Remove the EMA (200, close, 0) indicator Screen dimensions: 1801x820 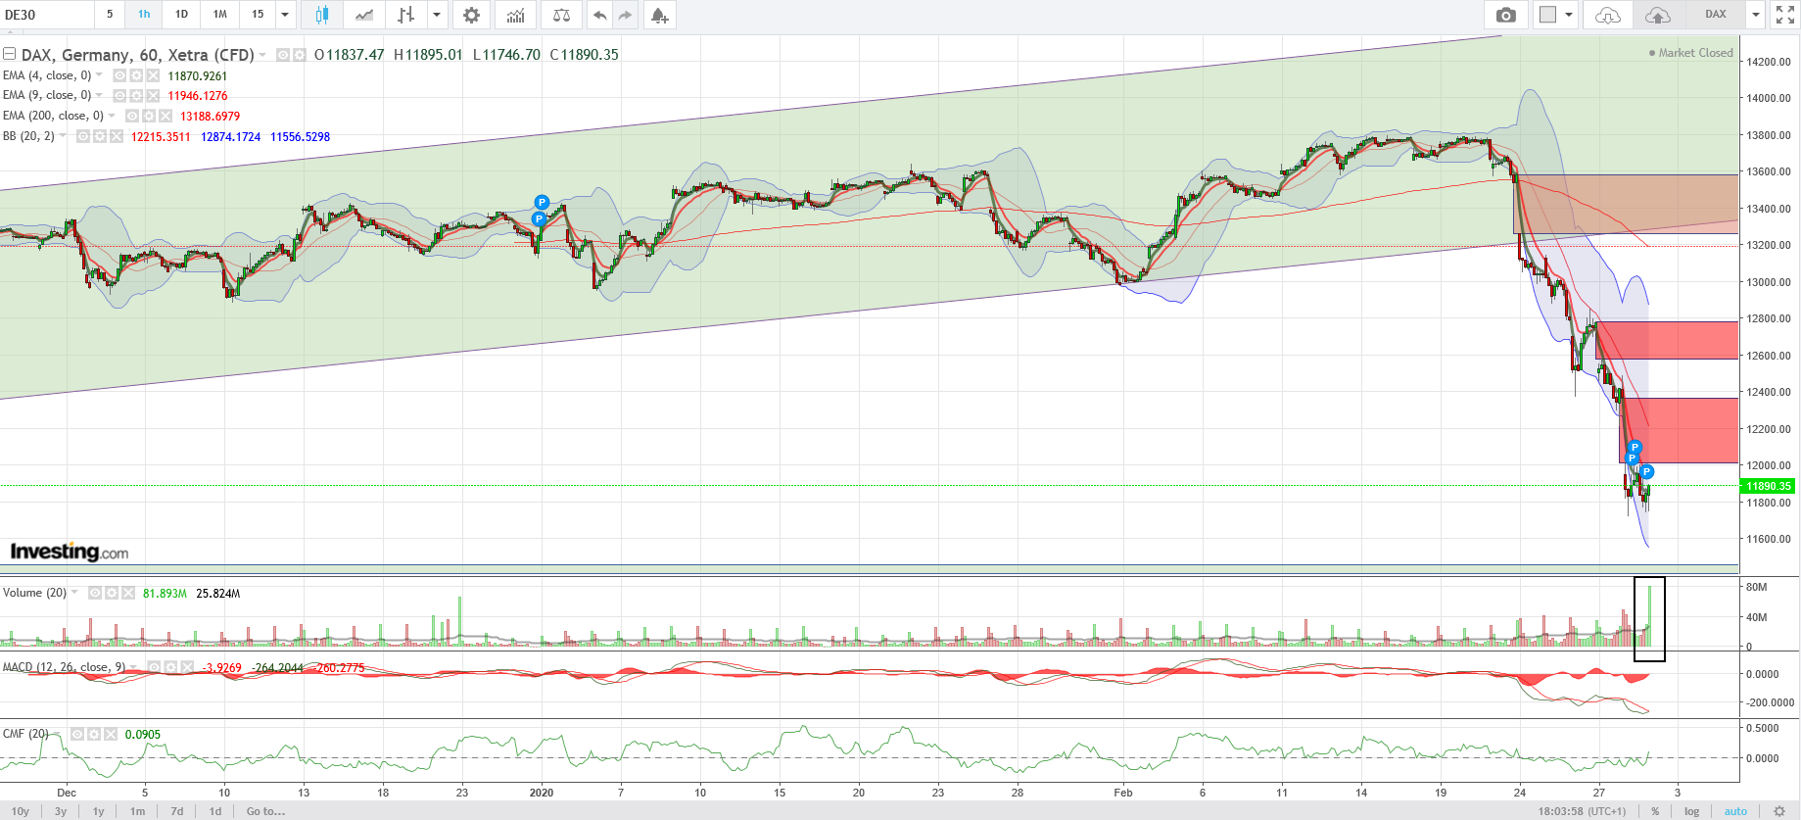pyautogui.click(x=166, y=116)
